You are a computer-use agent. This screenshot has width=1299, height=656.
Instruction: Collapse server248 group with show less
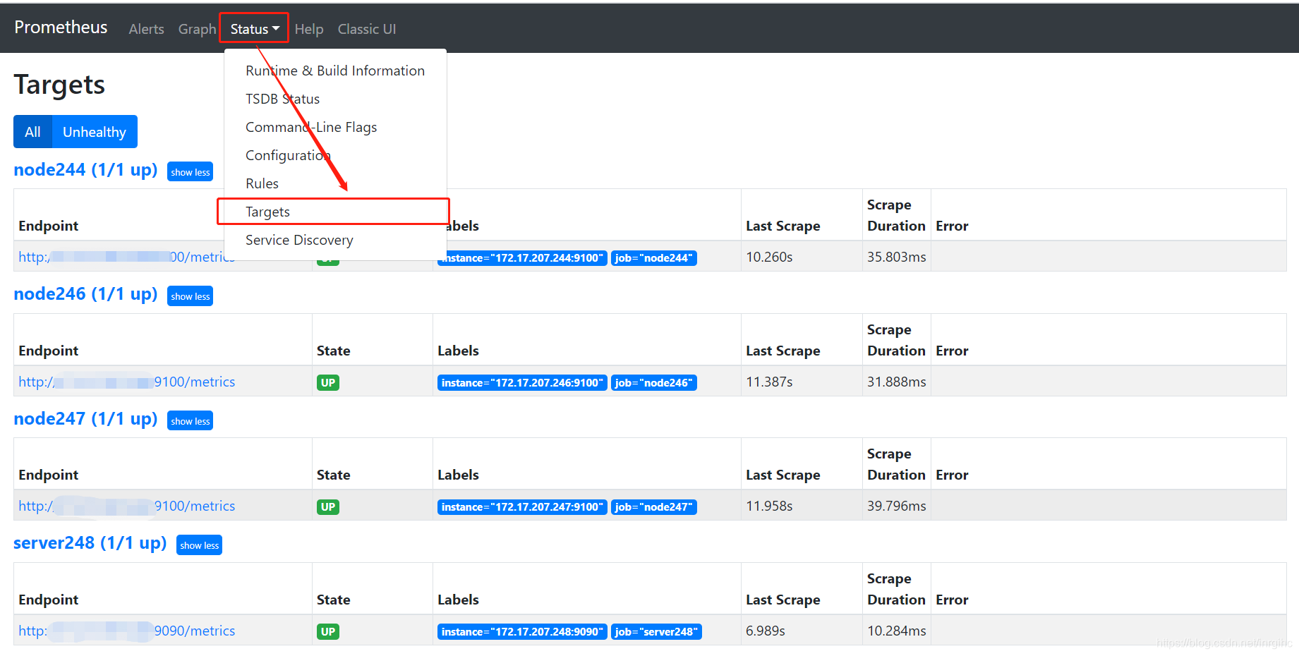[x=200, y=545]
